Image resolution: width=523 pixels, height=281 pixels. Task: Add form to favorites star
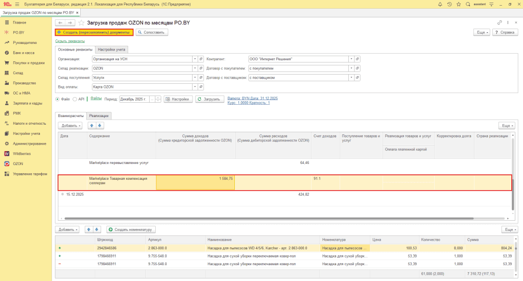pyautogui.click(x=81, y=22)
